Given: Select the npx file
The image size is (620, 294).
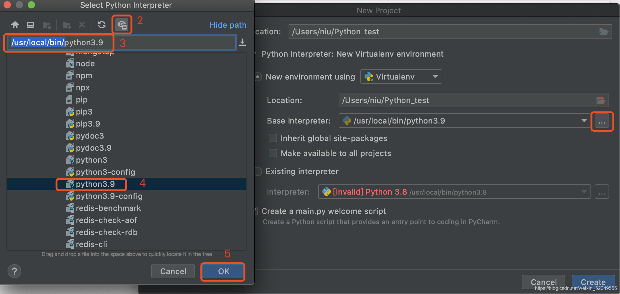Looking at the screenshot, I should tap(127, 88).
